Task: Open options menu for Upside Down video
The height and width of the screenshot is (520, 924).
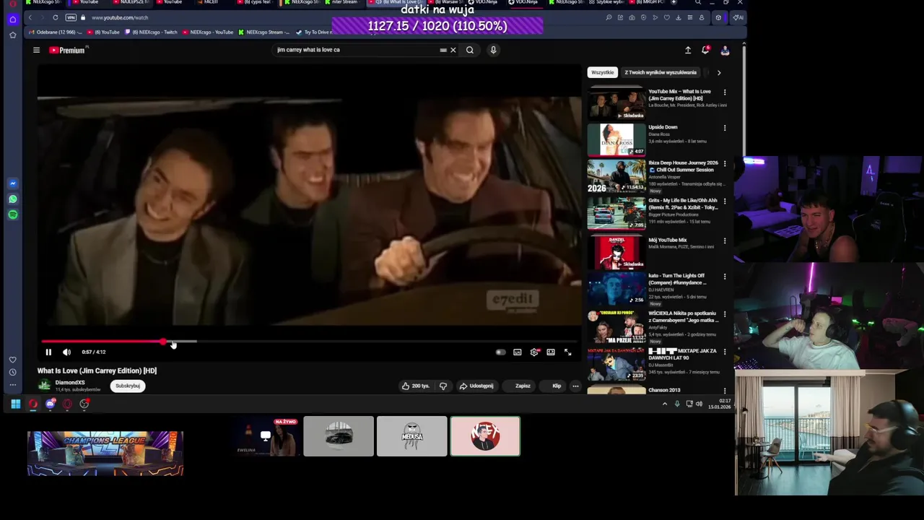Action: [x=725, y=128]
